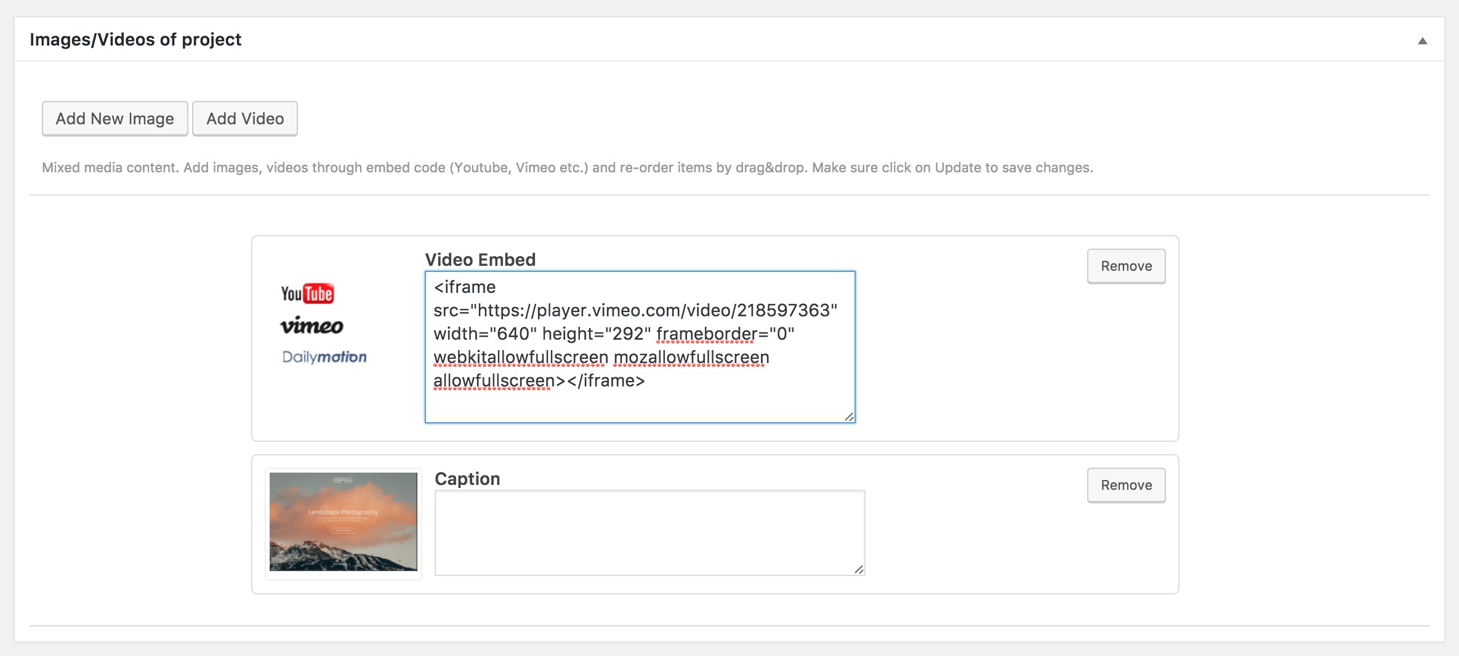
Task: Remove the Video Embed item
Action: click(x=1126, y=266)
